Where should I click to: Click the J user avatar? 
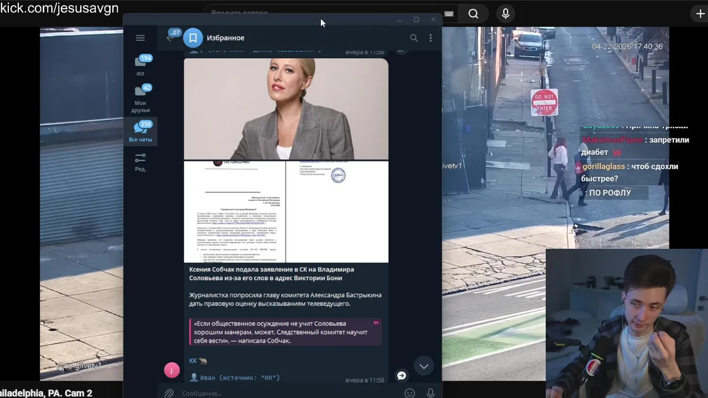171,370
